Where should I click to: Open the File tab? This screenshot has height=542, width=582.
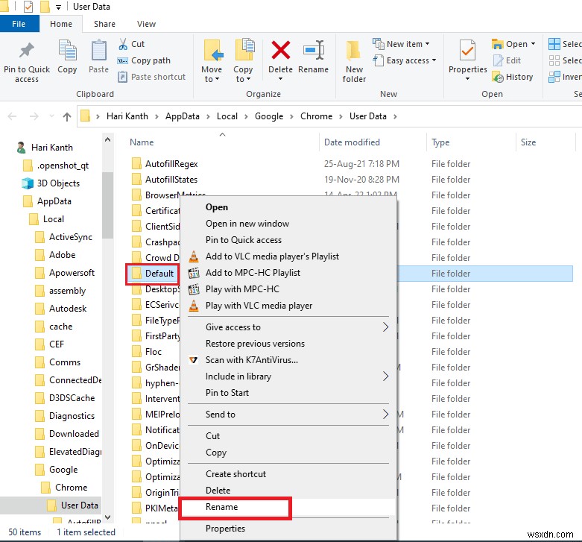[x=19, y=24]
